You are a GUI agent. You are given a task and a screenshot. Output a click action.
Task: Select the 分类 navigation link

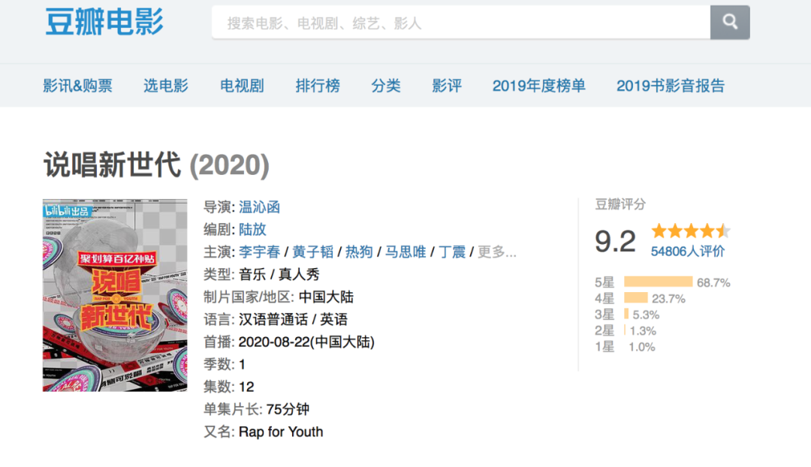point(386,86)
